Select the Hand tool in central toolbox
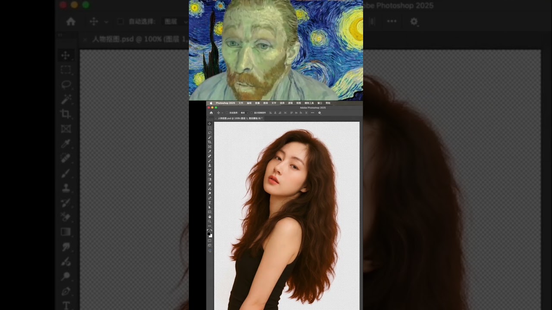Viewport: 552px width, 310px height. tap(210, 217)
